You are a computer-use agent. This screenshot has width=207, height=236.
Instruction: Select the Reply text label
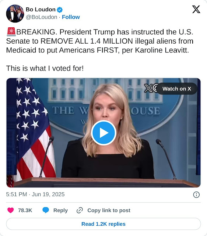pos(60,210)
